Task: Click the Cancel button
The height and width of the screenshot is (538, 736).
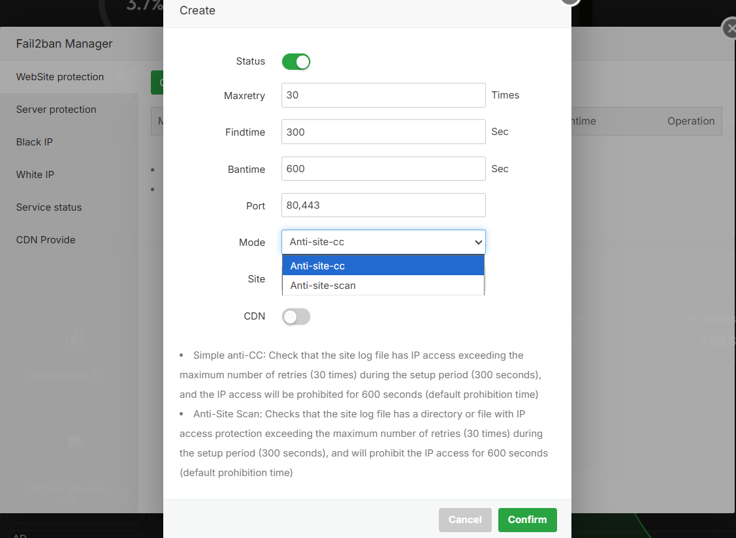Action: [465, 520]
